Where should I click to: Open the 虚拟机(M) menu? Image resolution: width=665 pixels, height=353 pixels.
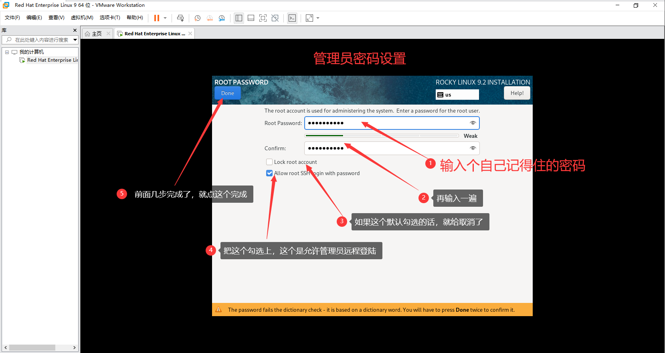pyautogui.click(x=82, y=18)
